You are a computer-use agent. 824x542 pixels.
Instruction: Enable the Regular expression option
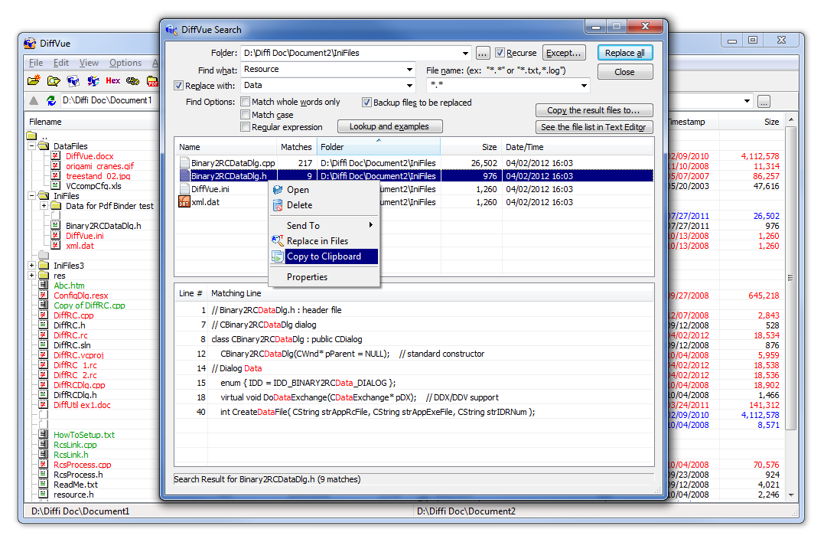tap(245, 126)
